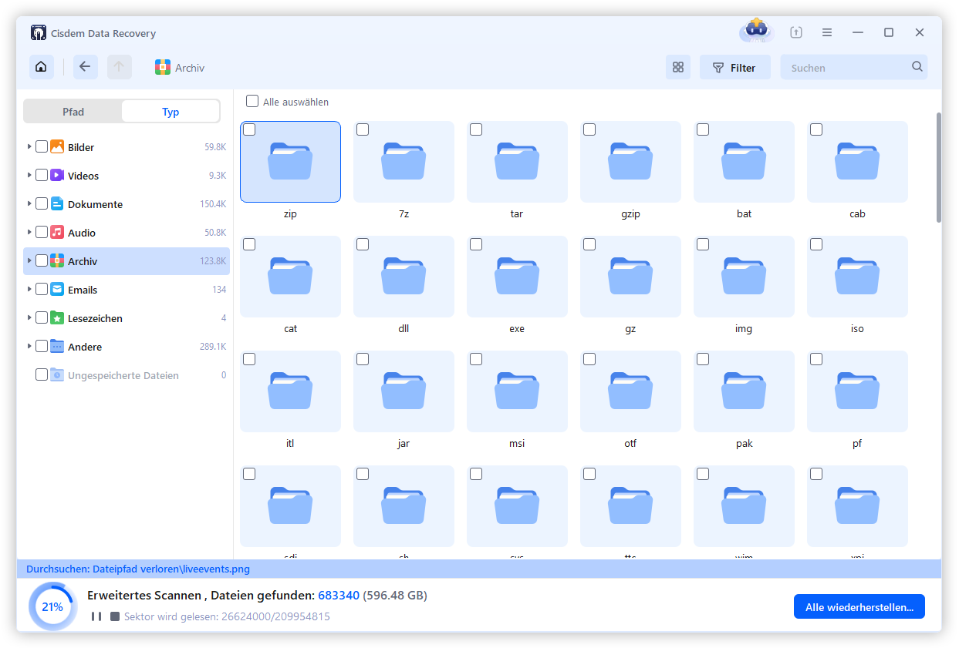
Task: Expand the Dokumente category
Action: 29,203
